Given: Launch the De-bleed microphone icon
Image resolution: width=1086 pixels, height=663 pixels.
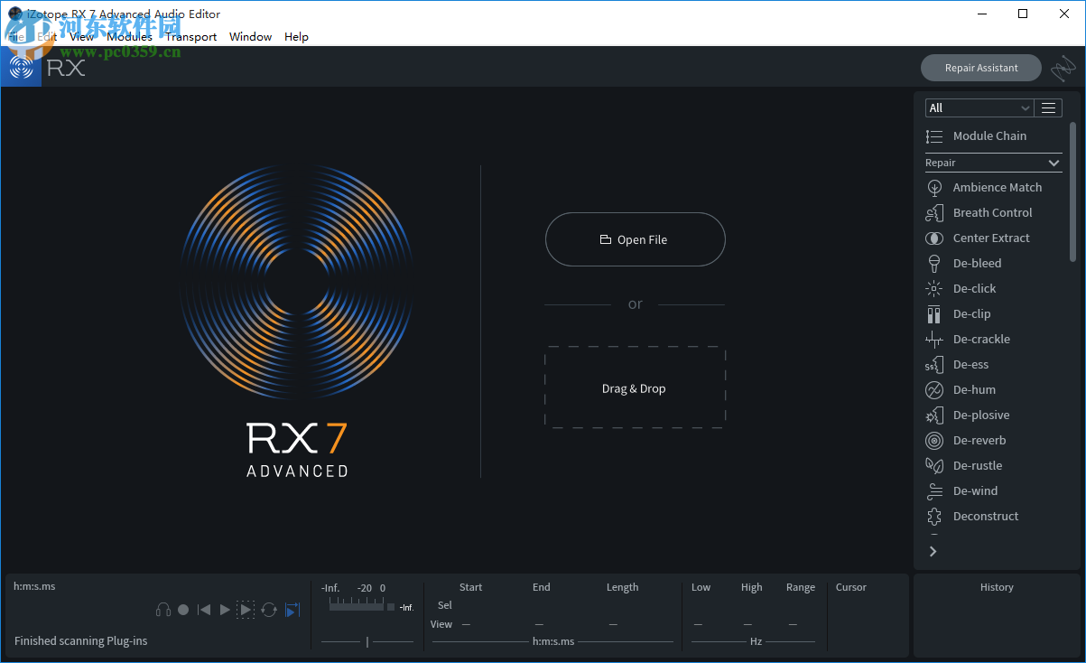Looking at the screenshot, I should coord(934,264).
